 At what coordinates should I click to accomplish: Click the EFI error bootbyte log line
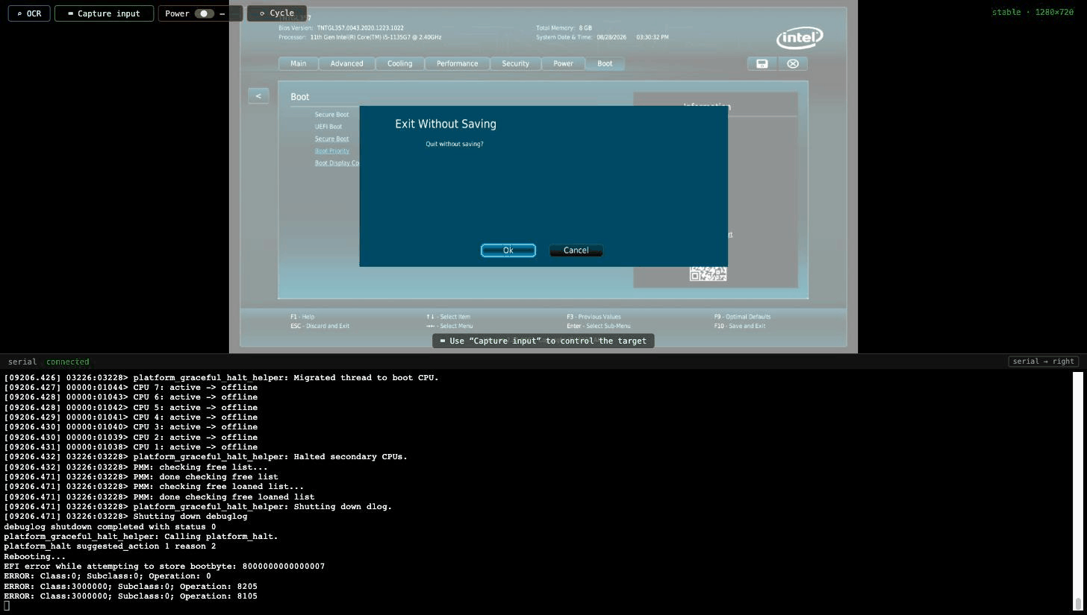pyautogui.click(x=164, y=567)
